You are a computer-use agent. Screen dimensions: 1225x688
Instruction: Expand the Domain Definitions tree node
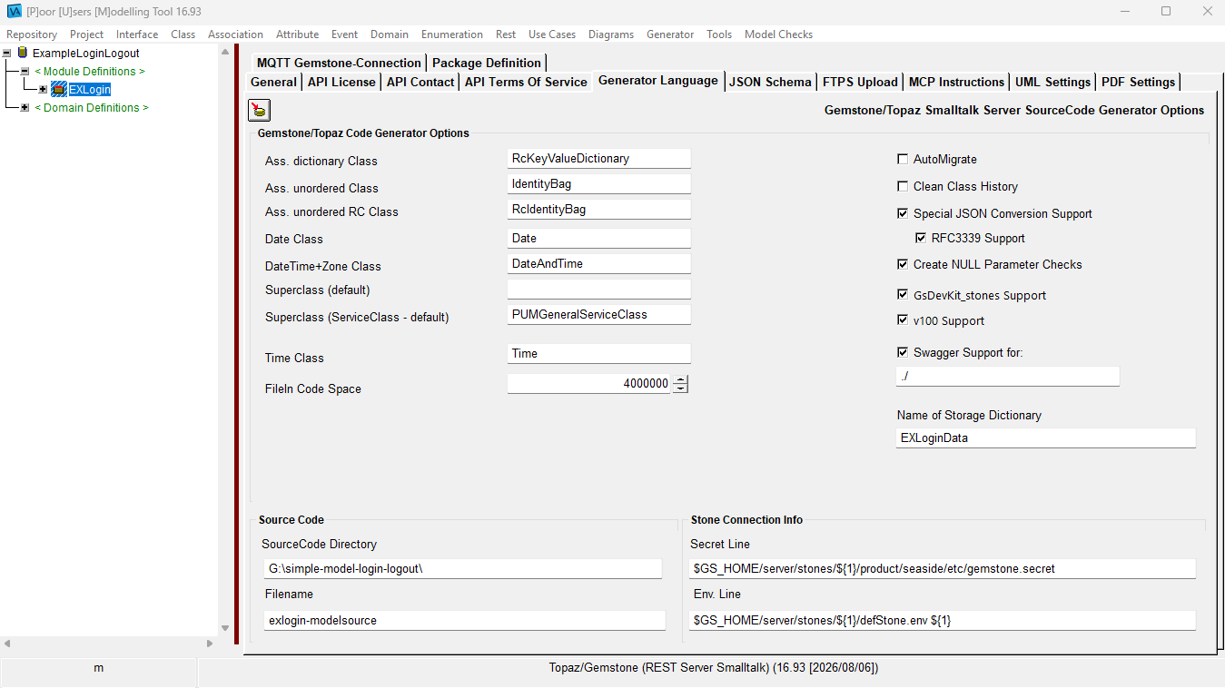[x=25, y=107]
